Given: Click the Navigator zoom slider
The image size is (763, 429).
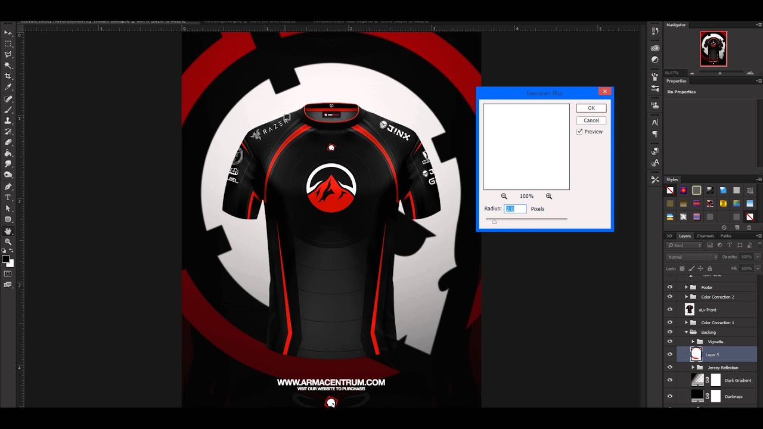Looking at the screenshot, I should click(719, 73).
